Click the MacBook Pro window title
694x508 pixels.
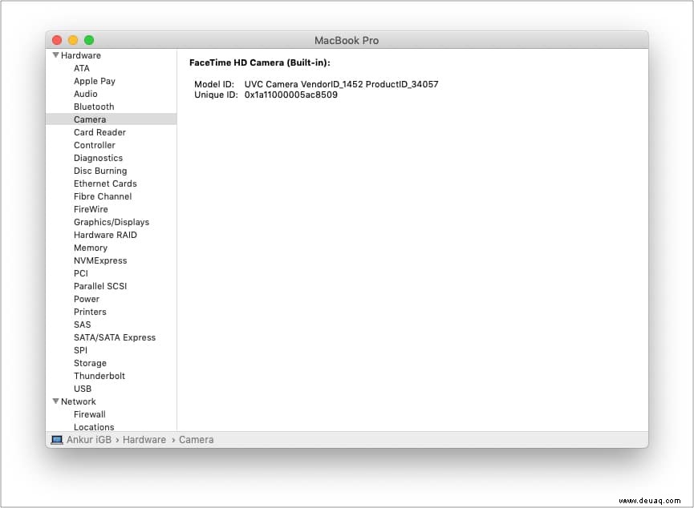(347, 41)
